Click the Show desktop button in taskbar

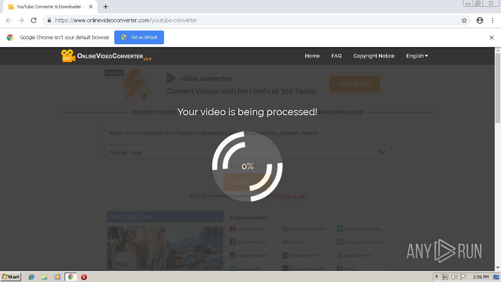tap(497, 277)
